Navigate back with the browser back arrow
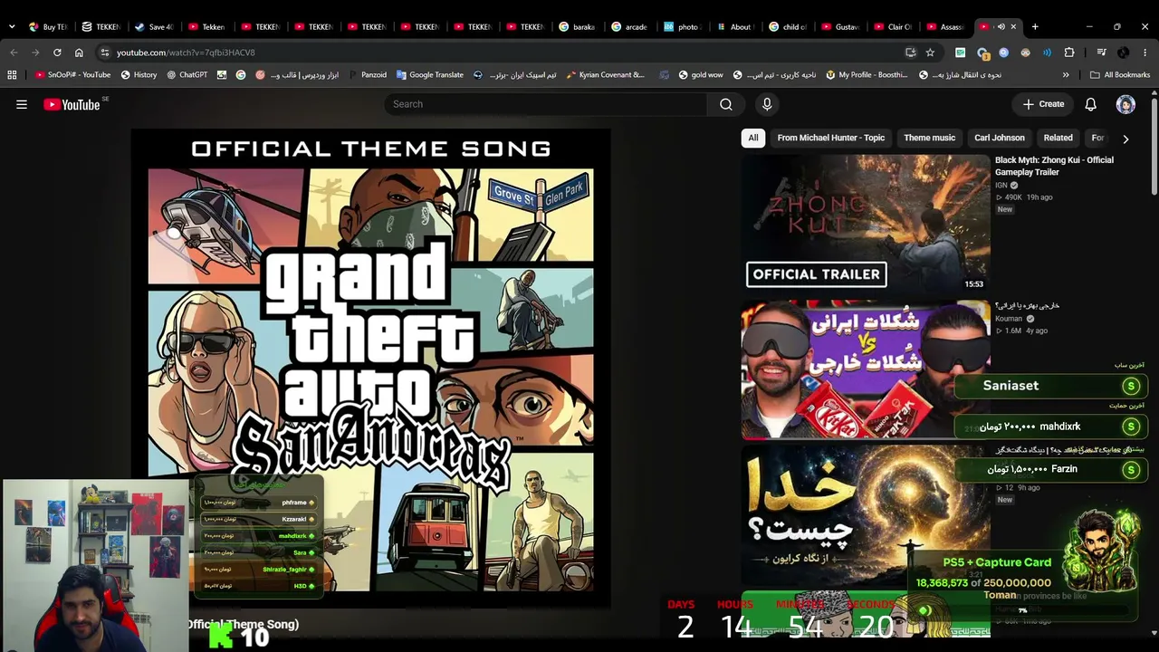Viewport: 1159px width, 652px height. coord(14,53)
